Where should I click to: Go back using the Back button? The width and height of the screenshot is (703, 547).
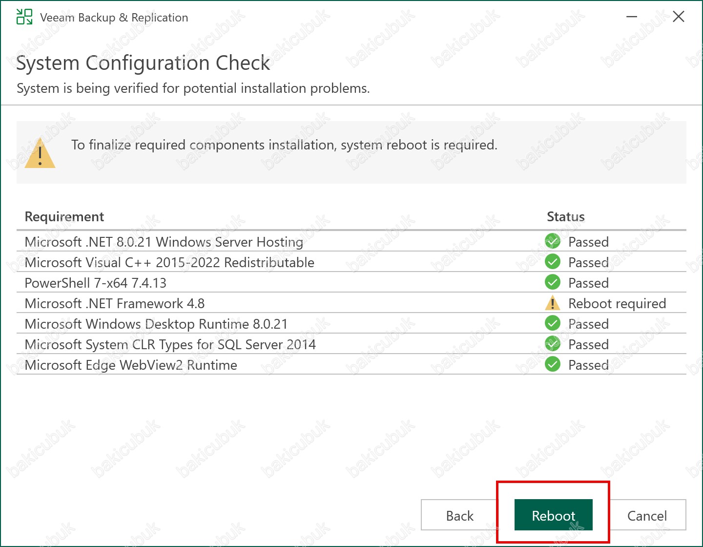(x=459, y=515)
